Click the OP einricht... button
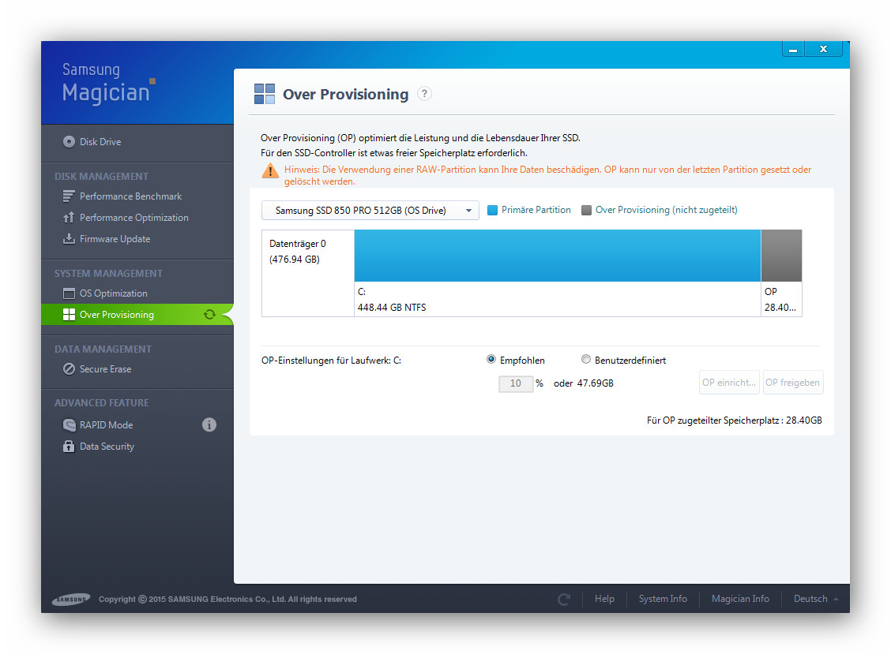891x654 pixels. [x=729, y=383]
